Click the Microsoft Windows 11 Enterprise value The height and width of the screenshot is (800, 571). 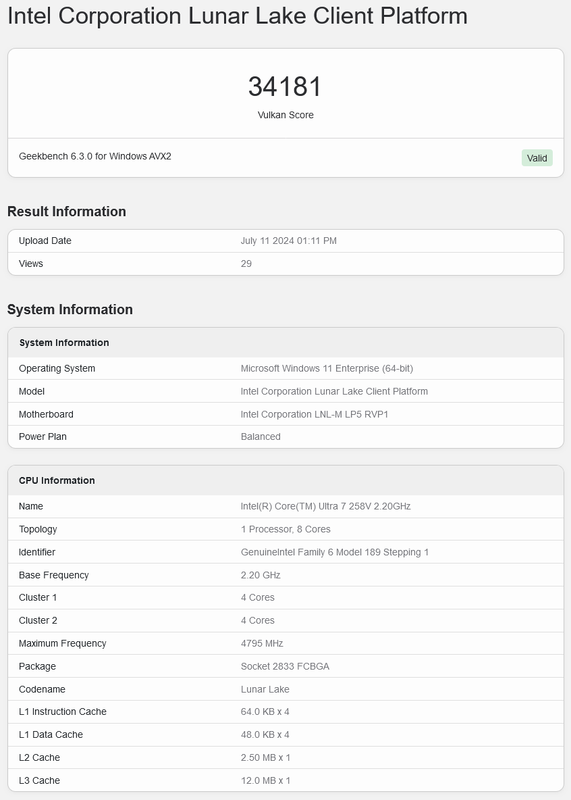(x=327, y=368)
